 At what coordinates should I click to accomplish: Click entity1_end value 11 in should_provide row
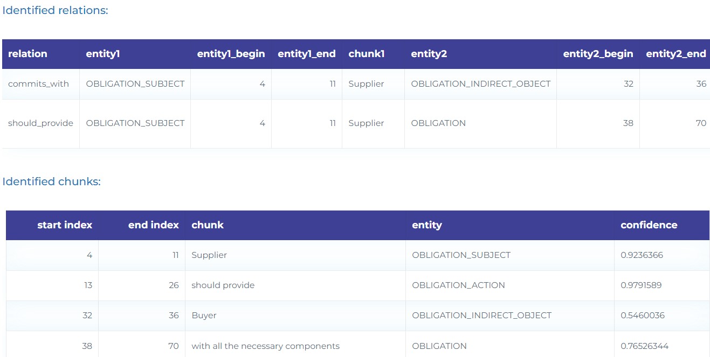click(333, 123)
